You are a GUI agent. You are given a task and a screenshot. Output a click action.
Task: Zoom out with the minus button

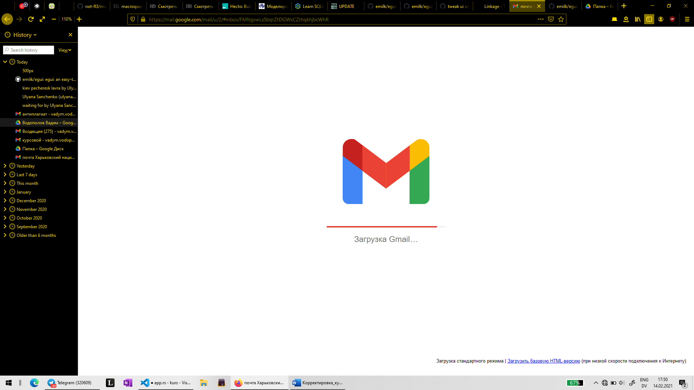tap(54, 19)
